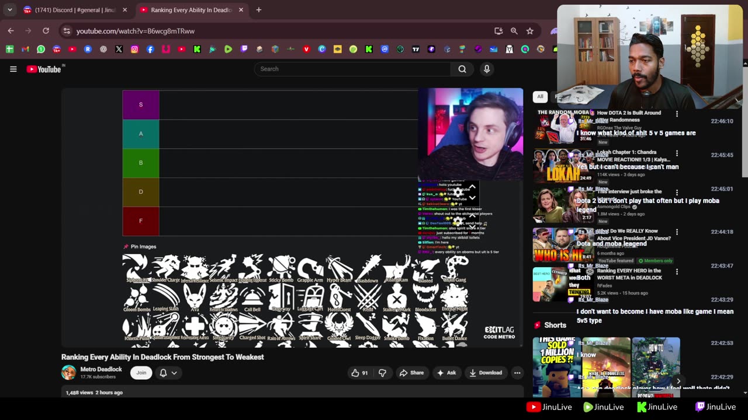Open the DOTA 2 Randomness video thumbnail
The height and width of the screenshot is (420, 748).
(562, 127)
